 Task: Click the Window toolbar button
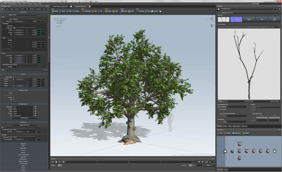tap(154, 11)
